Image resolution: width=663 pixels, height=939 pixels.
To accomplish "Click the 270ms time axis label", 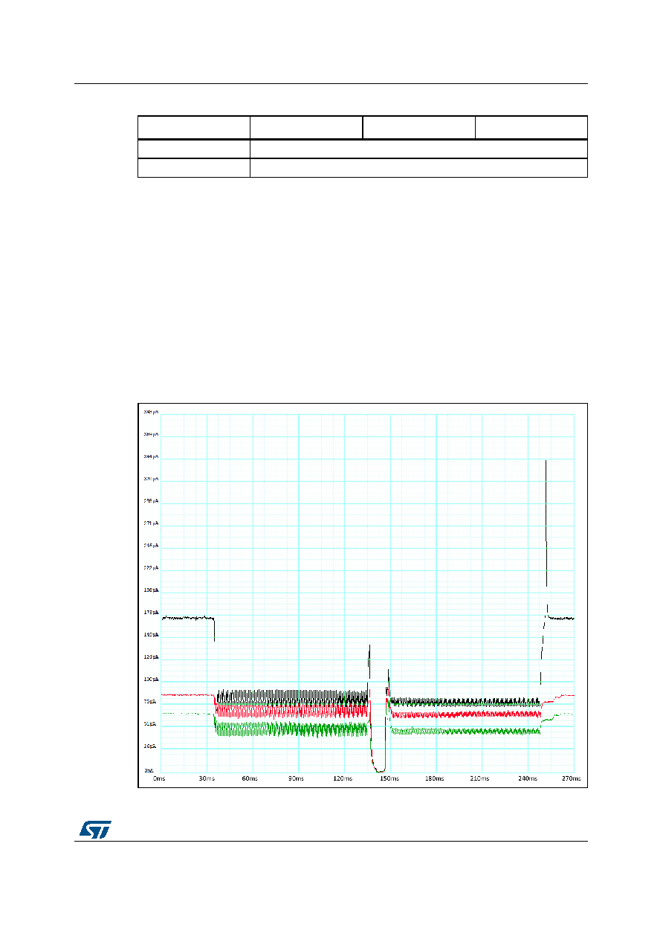I will pos(571,778).
